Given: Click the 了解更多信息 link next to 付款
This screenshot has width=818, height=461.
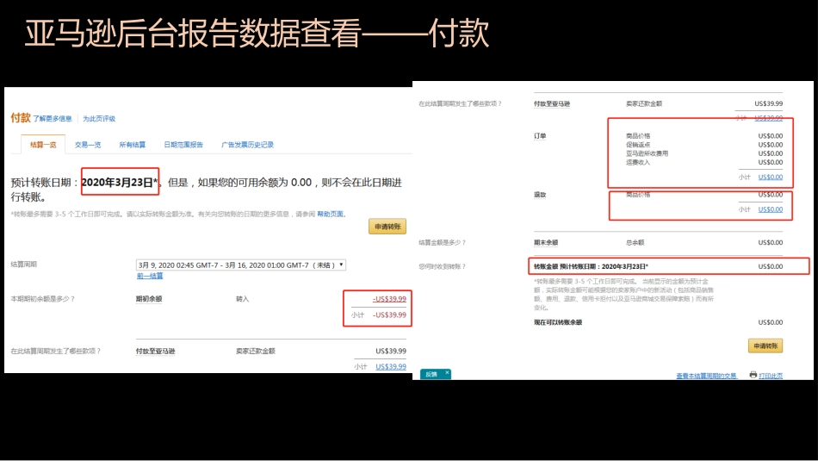Looking at the screenshot, I should [53, 119].
